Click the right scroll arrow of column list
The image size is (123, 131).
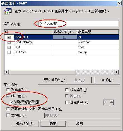(x=117, y=72)
